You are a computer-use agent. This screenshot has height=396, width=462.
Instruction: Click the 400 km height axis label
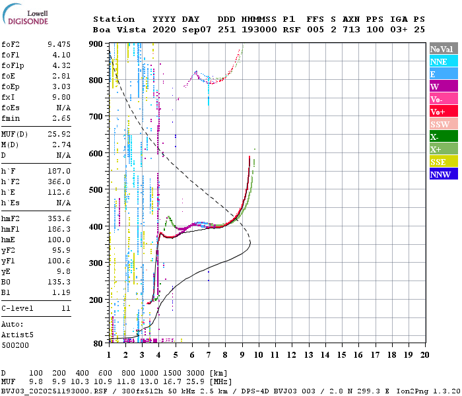coord(96,226)
